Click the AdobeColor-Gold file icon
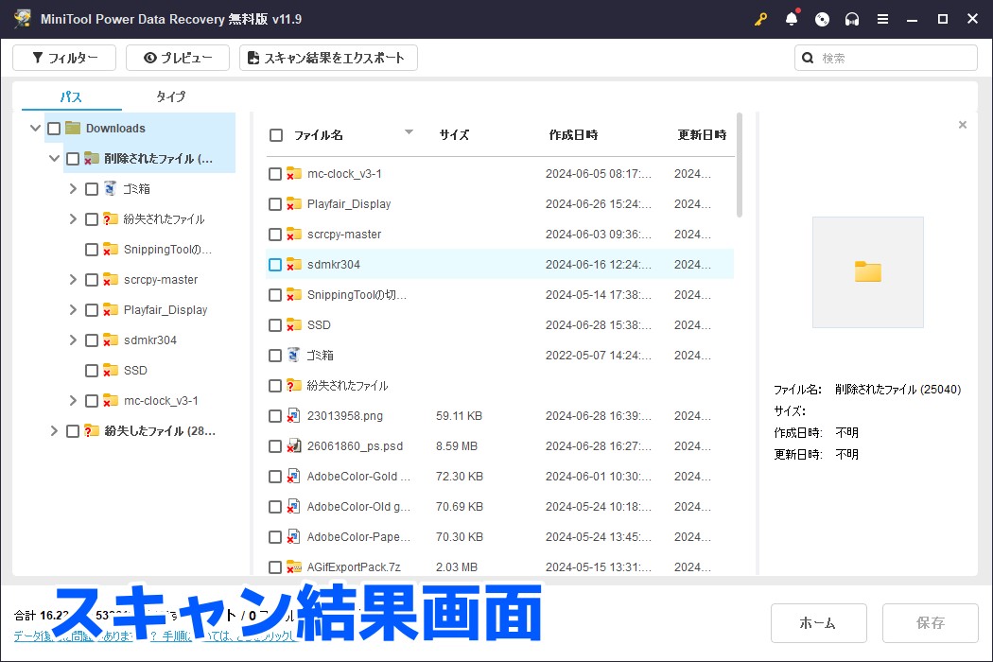The image size is (993, 662). pyautogui.click(x=293, y=476)
